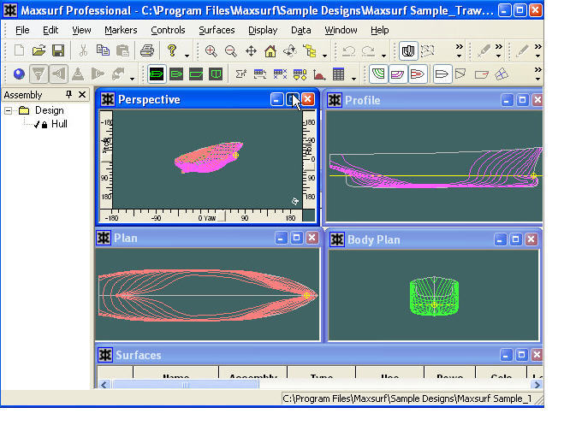564x431 pixels.
Task: Save the design with floppy icon
Action: (x=58, y=51)
